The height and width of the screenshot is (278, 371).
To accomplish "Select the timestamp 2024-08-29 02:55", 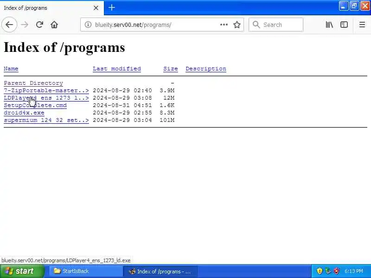I will (x=122, y=113).
